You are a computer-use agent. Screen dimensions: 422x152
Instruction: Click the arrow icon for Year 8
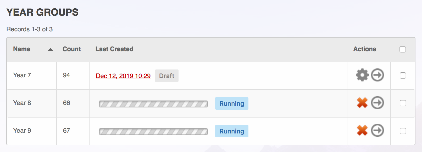pos(377,103)
